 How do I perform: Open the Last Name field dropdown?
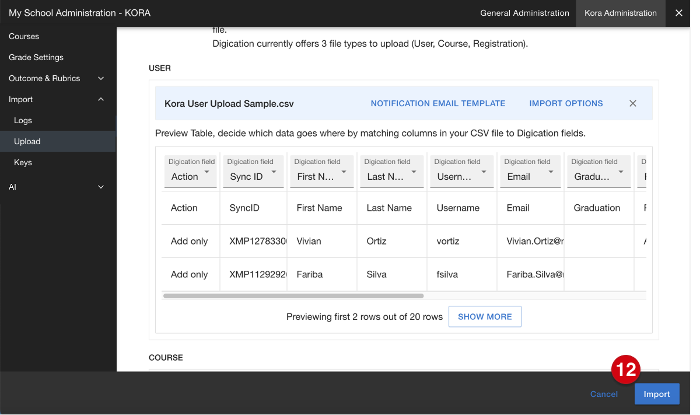tap(392, 172)
